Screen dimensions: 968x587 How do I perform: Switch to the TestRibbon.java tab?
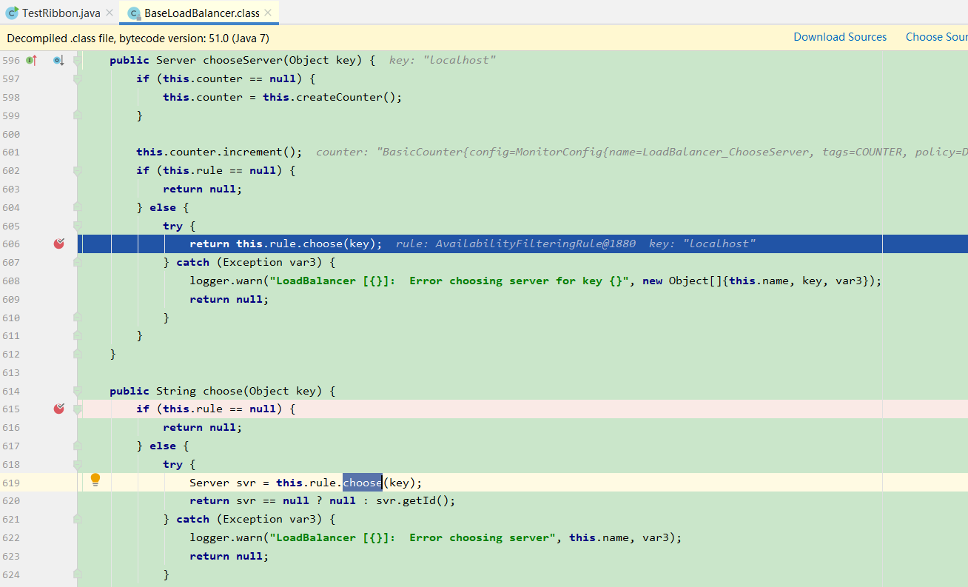[x=61, y=13]
